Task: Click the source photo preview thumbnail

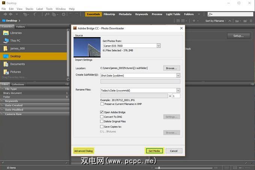Action: (x=87, y=47)
